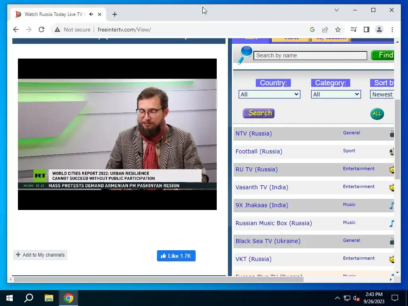Open Chrome three-dot menu
The image size is (408, 306).
pos(392,29)
